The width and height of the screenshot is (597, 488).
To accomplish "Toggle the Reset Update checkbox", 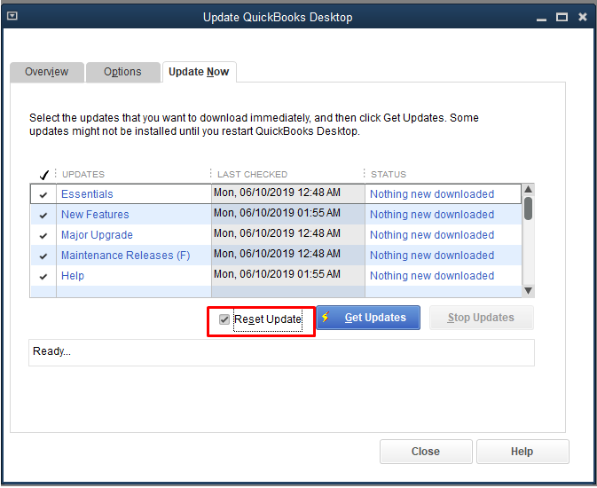I will click(x=224, y=319).
